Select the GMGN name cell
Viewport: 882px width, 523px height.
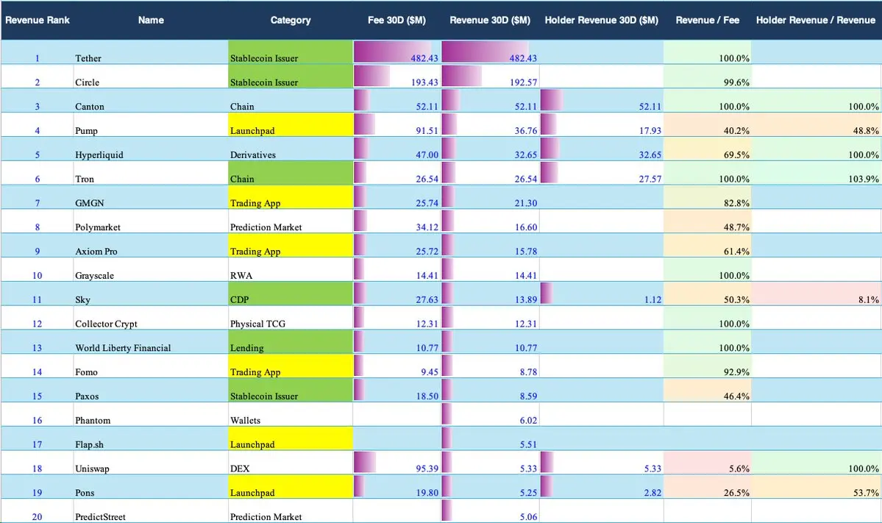coord(151,197)
